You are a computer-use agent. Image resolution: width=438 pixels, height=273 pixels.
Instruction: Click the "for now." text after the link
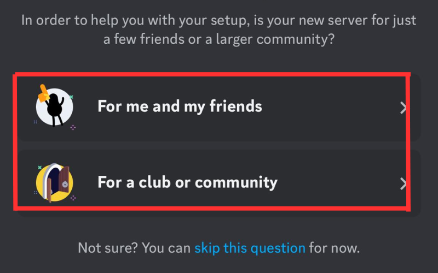tap(334, 248)
